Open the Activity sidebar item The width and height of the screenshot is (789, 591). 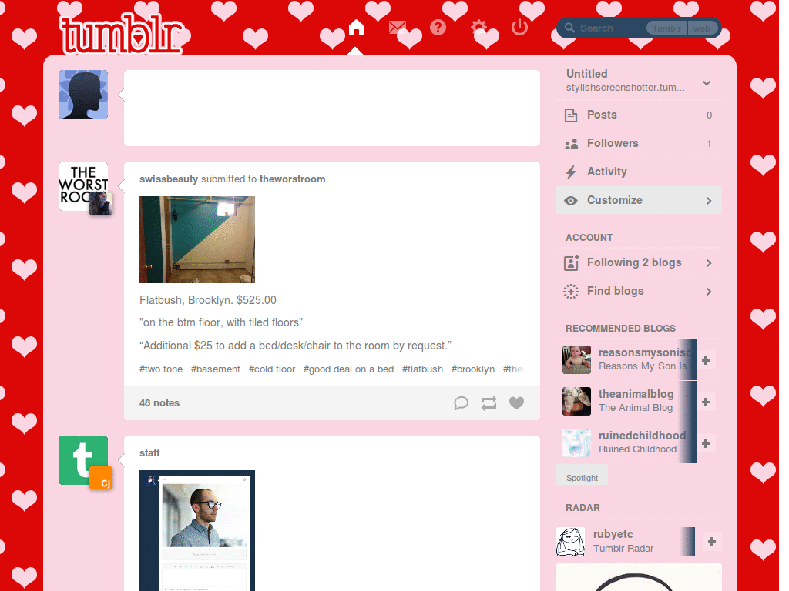(x=639, y=172)
